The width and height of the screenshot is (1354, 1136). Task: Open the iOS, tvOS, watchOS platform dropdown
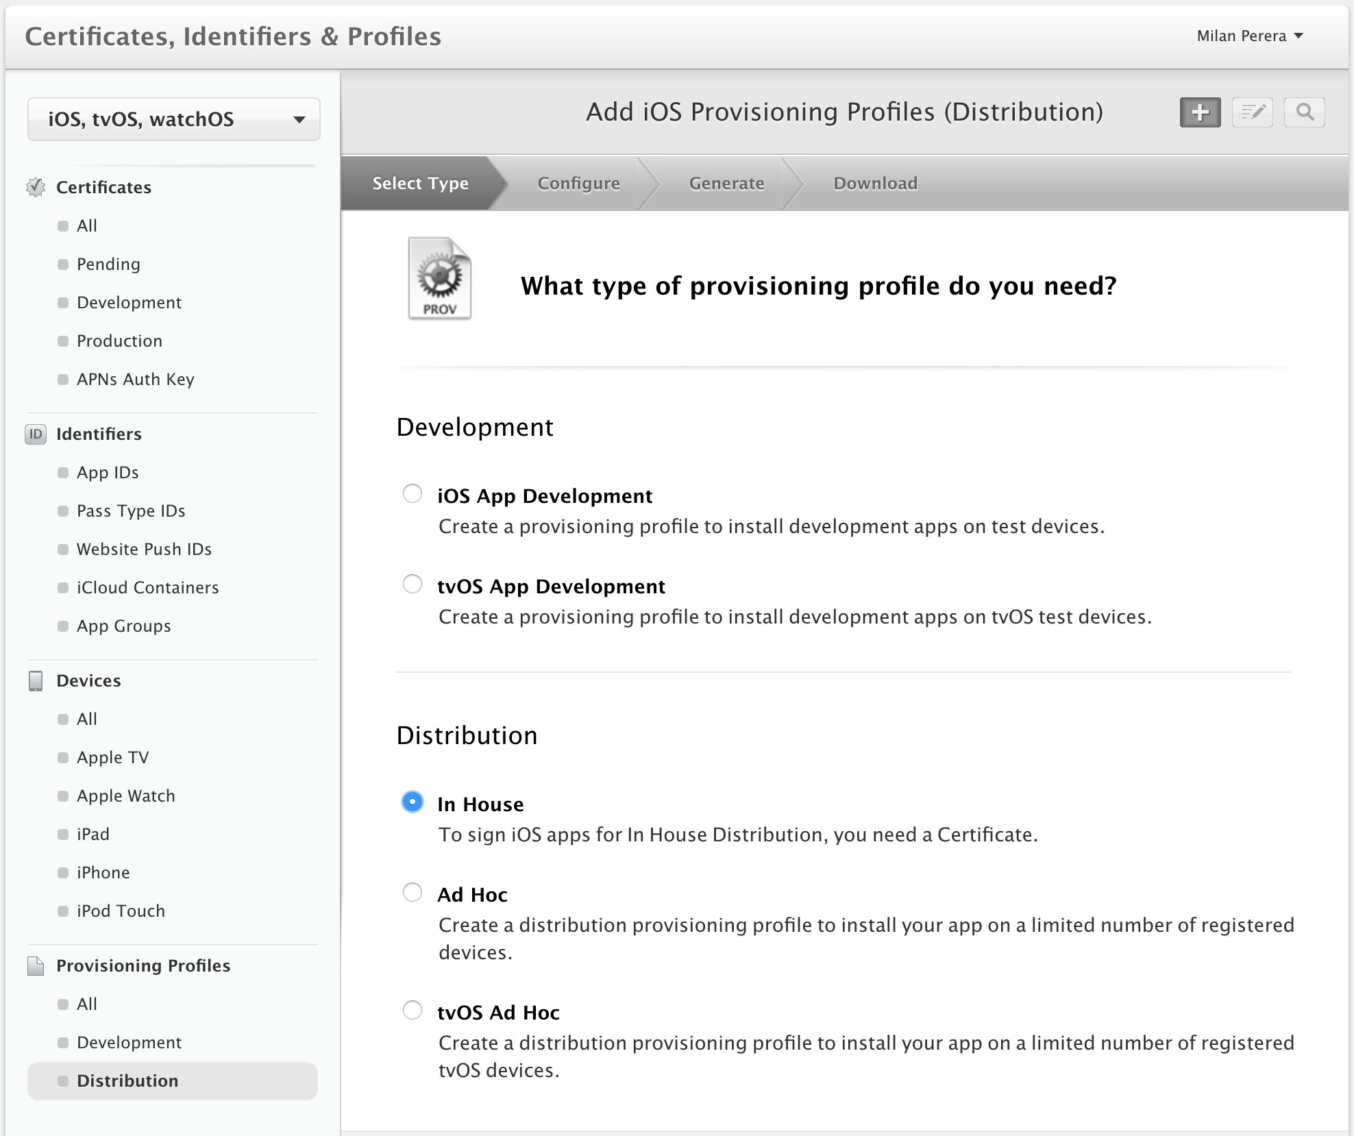point(174,119)
